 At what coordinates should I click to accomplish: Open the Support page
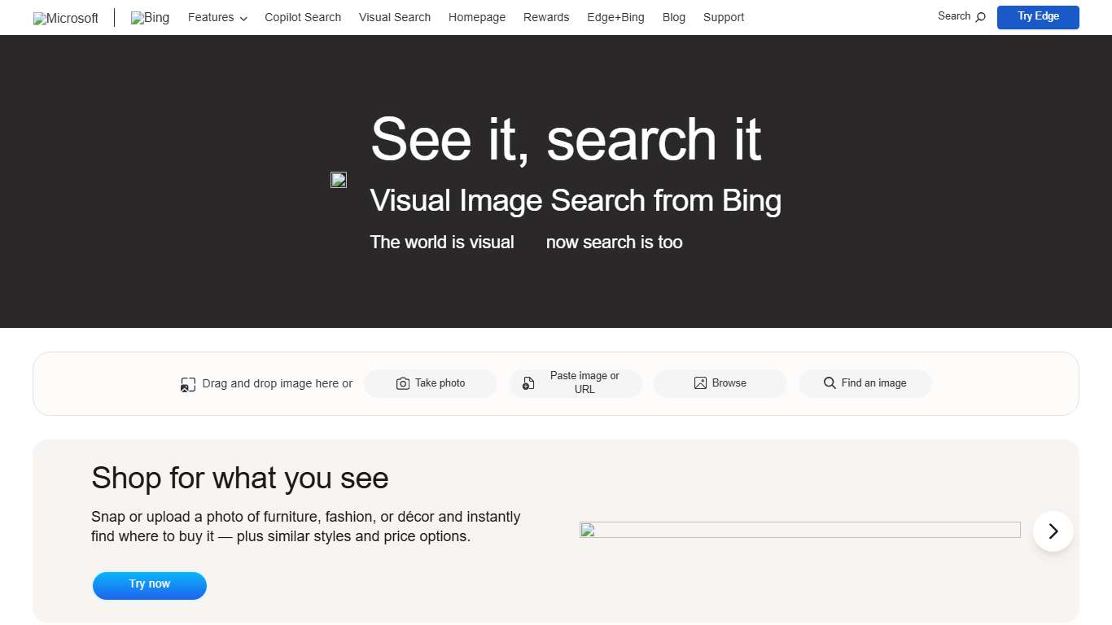[723, 17]
